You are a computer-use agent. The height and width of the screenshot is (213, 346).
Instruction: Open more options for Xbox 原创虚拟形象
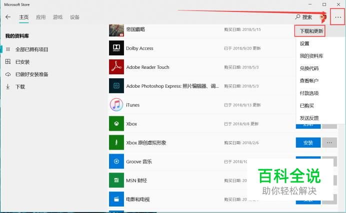[329, 143]
